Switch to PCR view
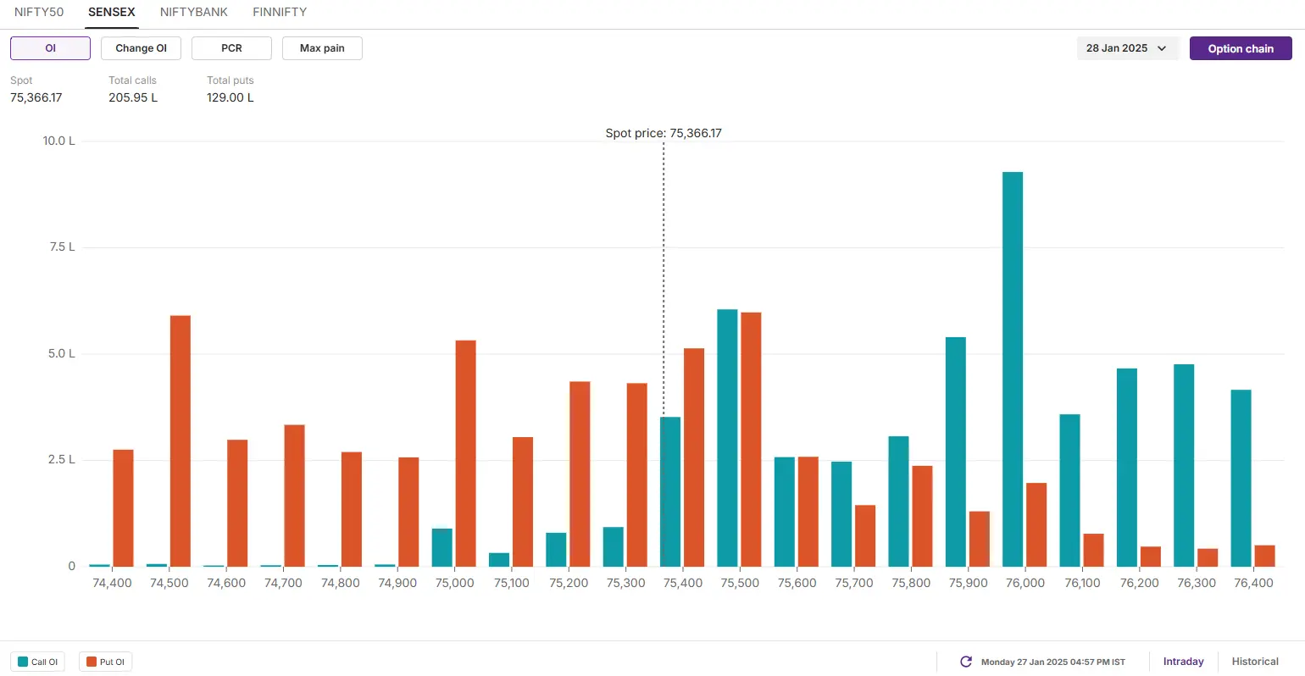Image resolution: width=1305 pixels, height=676 pixels. (231, 48)
